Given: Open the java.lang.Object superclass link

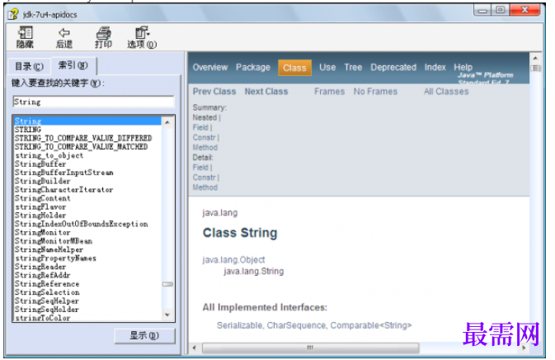Looking at the screenshot, I should pyautogui.click(x=233, y=260).
